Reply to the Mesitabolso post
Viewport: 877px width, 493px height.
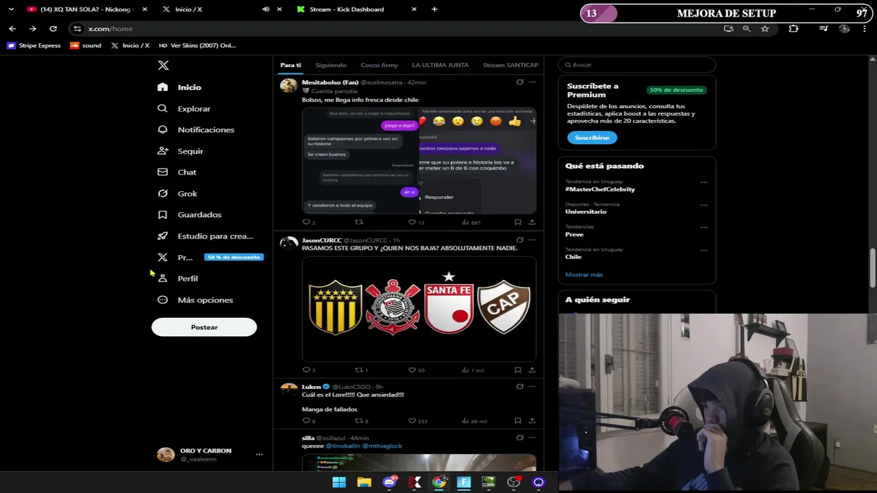[x=306, y=222]
